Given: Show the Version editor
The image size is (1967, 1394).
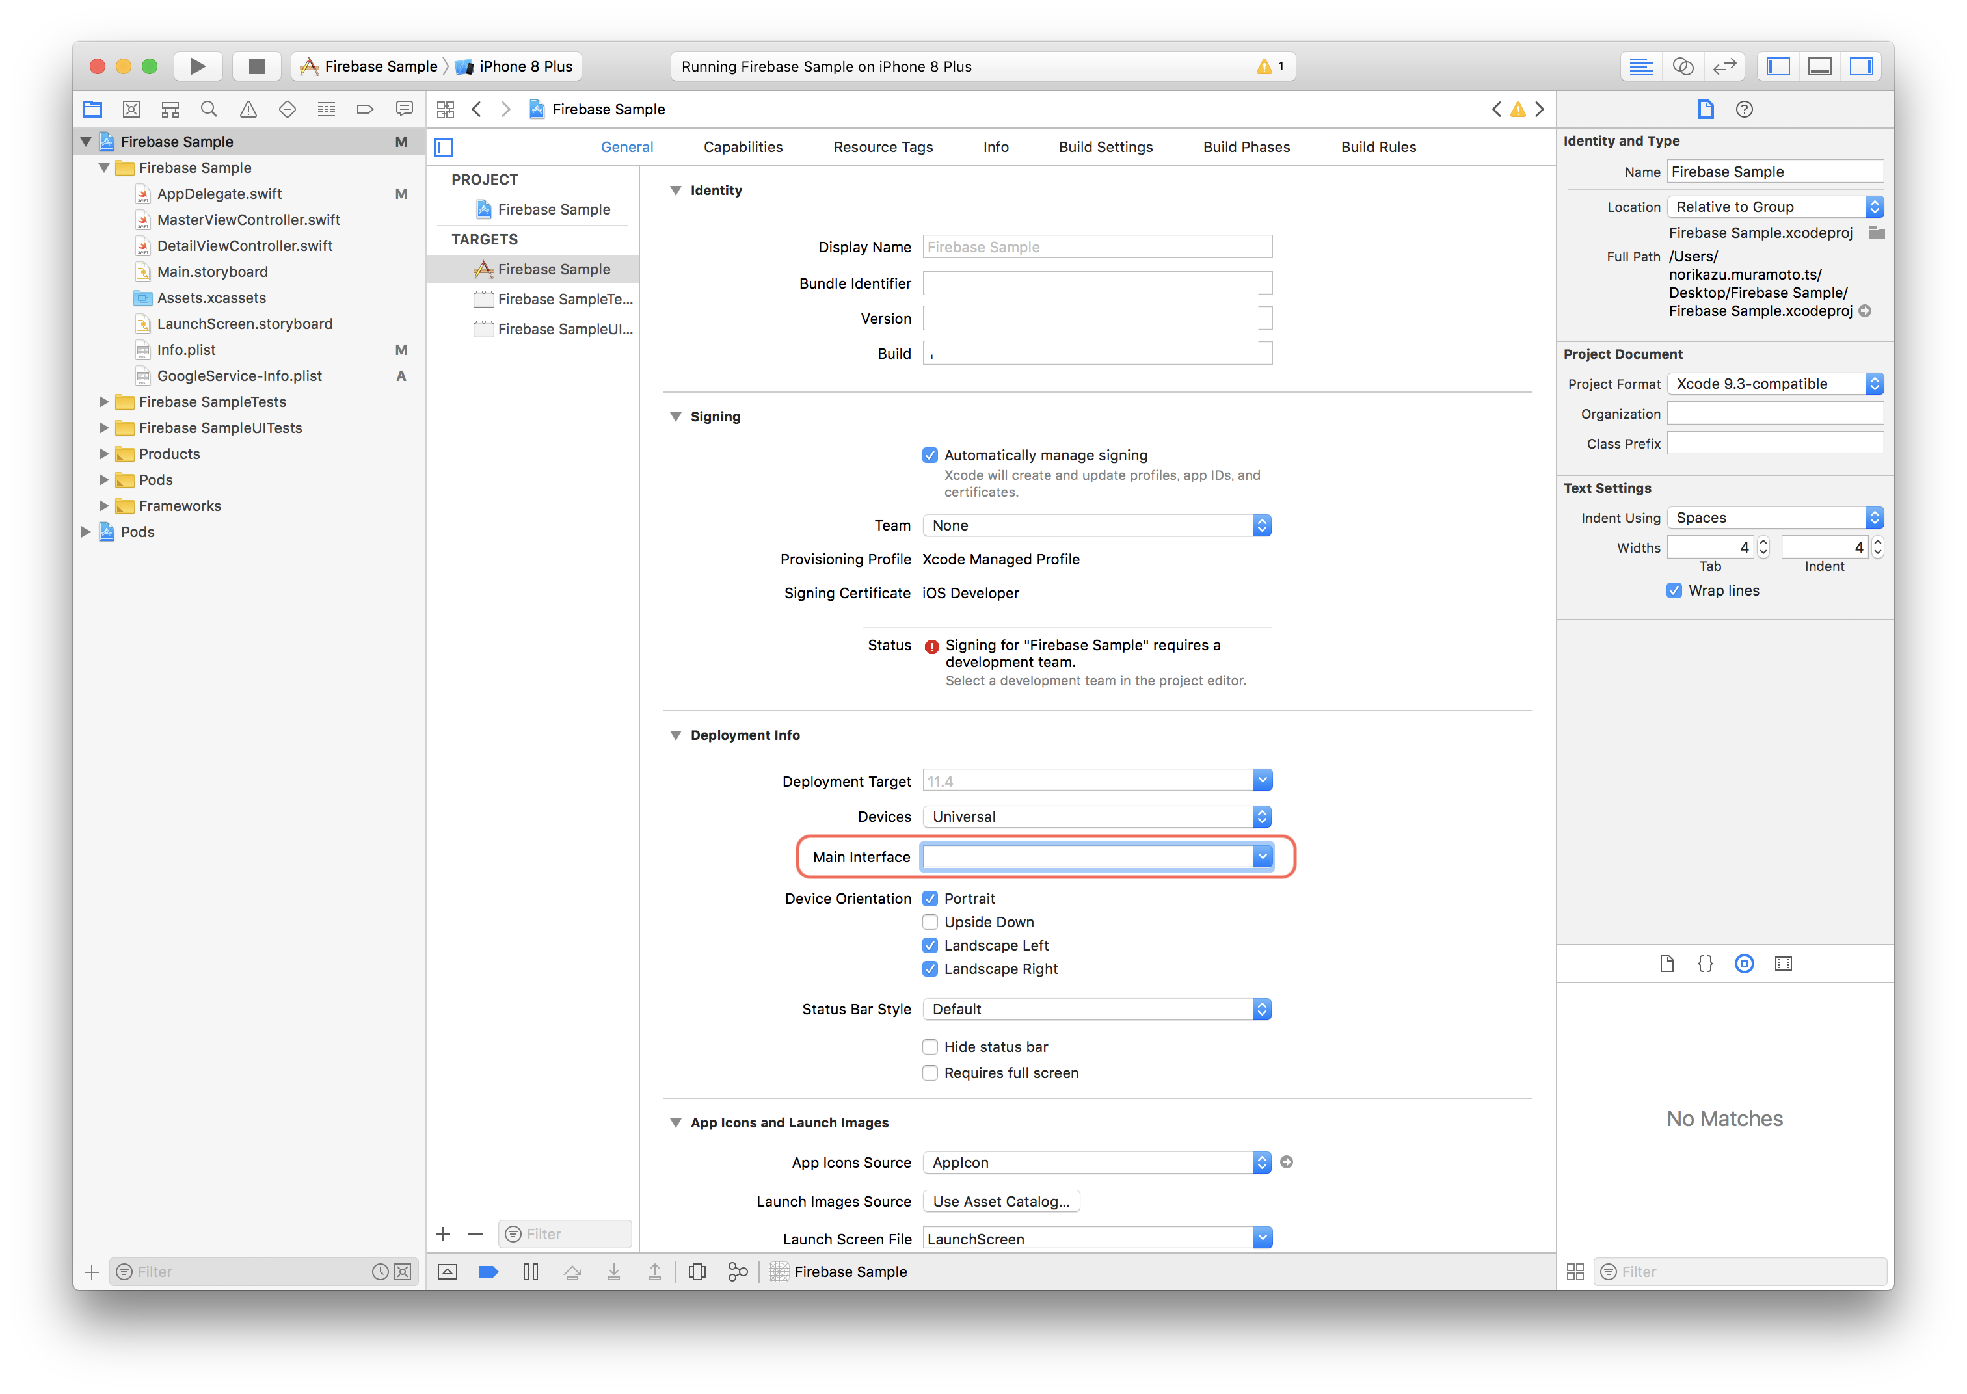Looking at the screenshot, I should pos(1724,66).
